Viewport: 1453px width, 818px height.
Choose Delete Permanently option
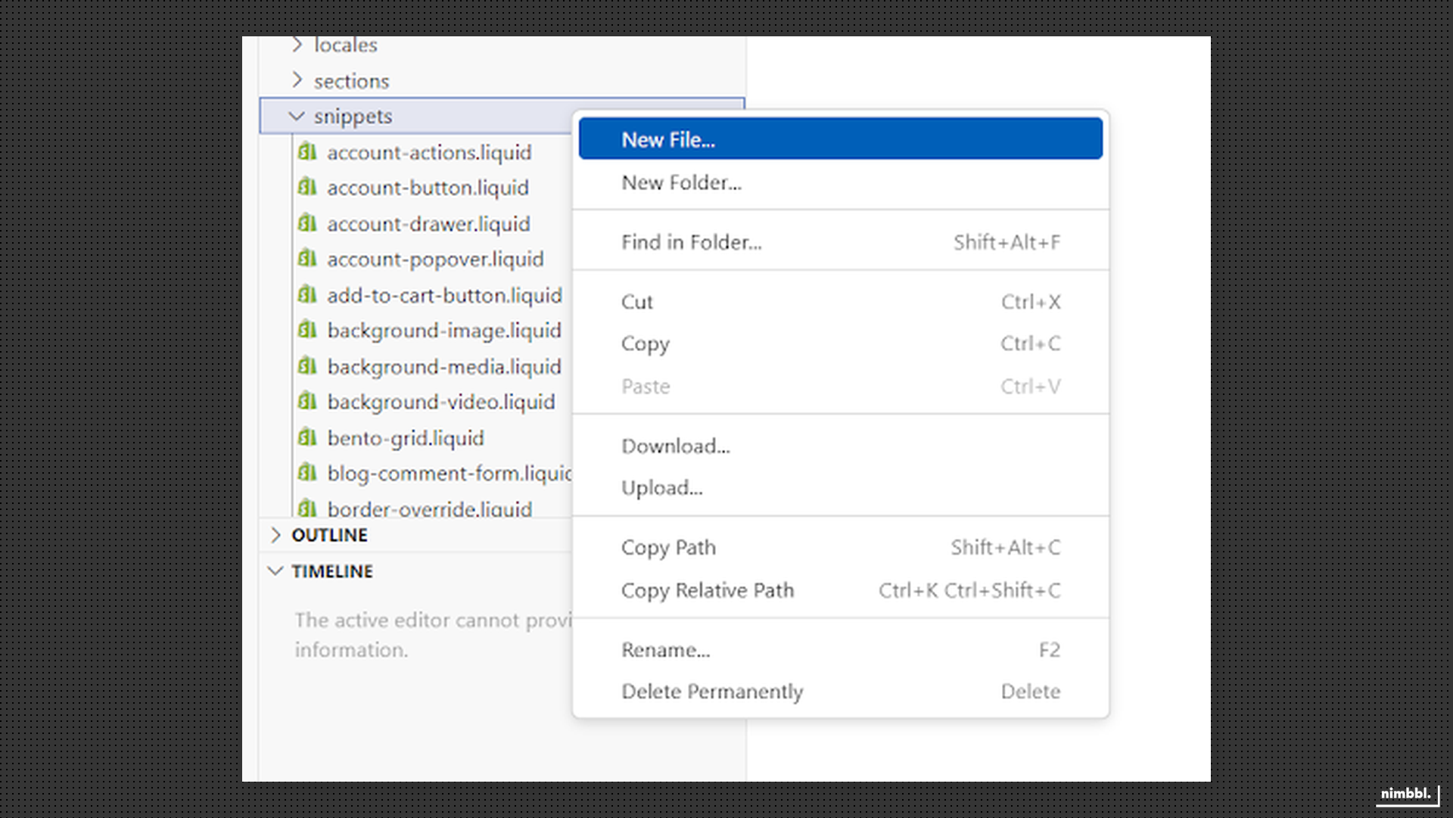coord(711,691)
